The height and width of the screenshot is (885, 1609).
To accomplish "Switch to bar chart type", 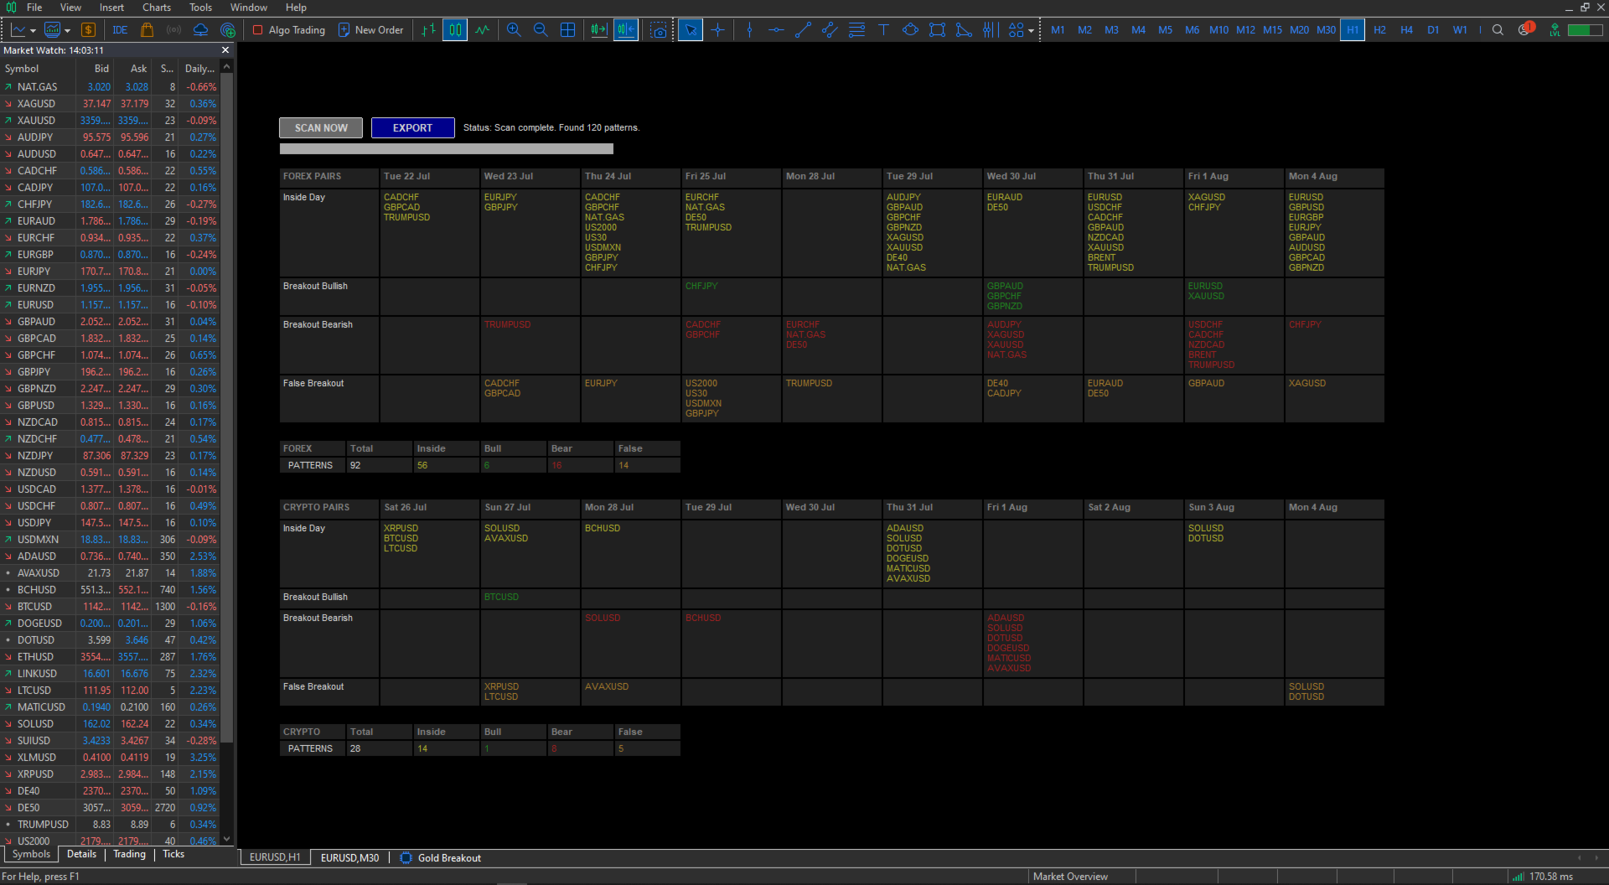I will point(428,30).
